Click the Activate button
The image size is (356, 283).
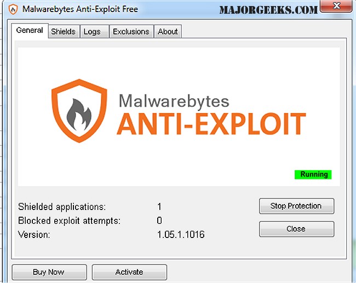point(129,272)
